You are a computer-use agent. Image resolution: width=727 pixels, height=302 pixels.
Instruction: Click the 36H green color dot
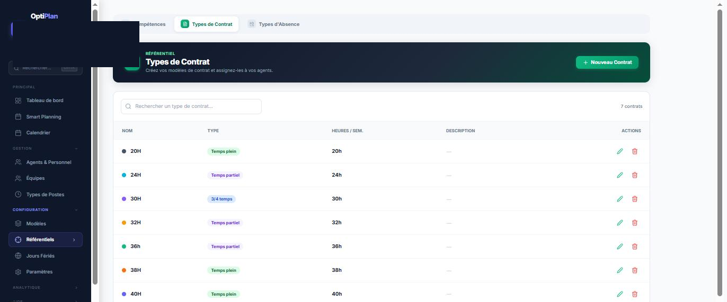tap(124, 246)
